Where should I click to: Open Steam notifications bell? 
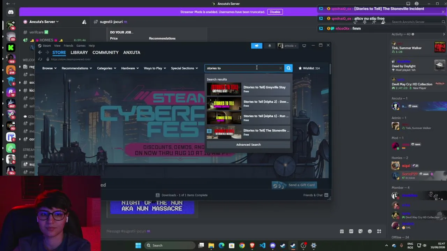tap(270, 46)
